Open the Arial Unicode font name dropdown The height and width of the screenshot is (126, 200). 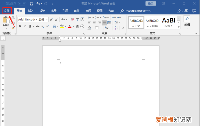tap(36, 20)
